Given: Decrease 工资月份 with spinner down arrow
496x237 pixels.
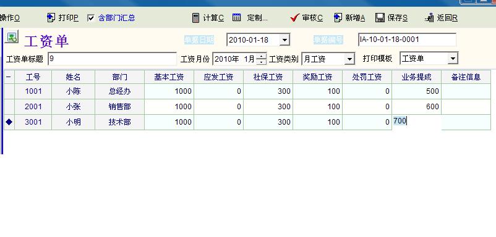Looking at the screenshot, I should (x=261, y=62).
